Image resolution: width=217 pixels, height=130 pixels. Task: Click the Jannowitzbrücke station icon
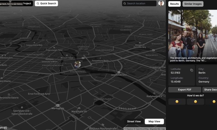tap(119, 72)
